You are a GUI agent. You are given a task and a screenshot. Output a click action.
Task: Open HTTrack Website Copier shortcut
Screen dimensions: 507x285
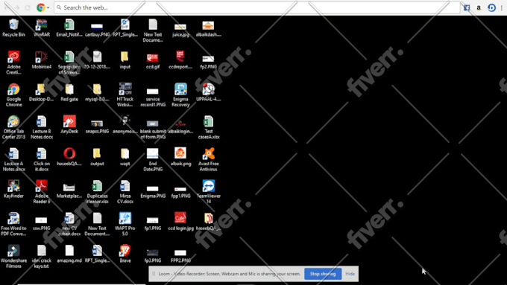pyautogui.click(x=125, y=95)
